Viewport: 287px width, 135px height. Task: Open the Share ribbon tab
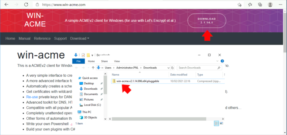click(104, 61)
